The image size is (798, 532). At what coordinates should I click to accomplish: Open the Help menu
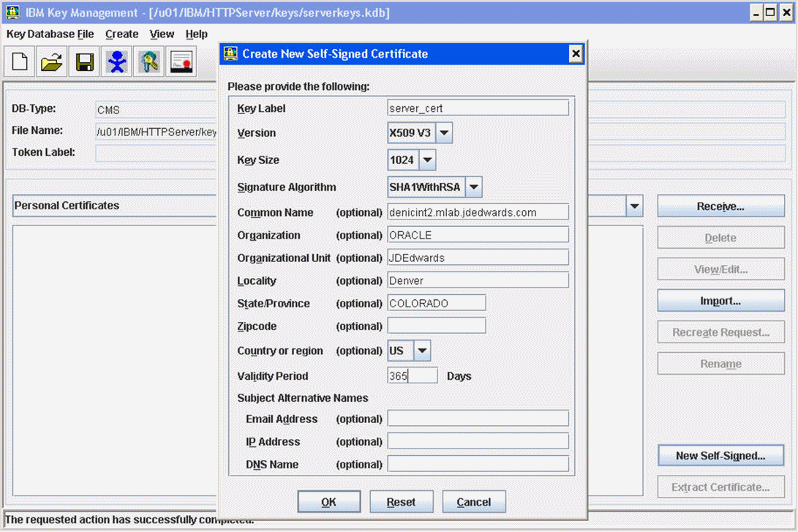coord(197,34)
